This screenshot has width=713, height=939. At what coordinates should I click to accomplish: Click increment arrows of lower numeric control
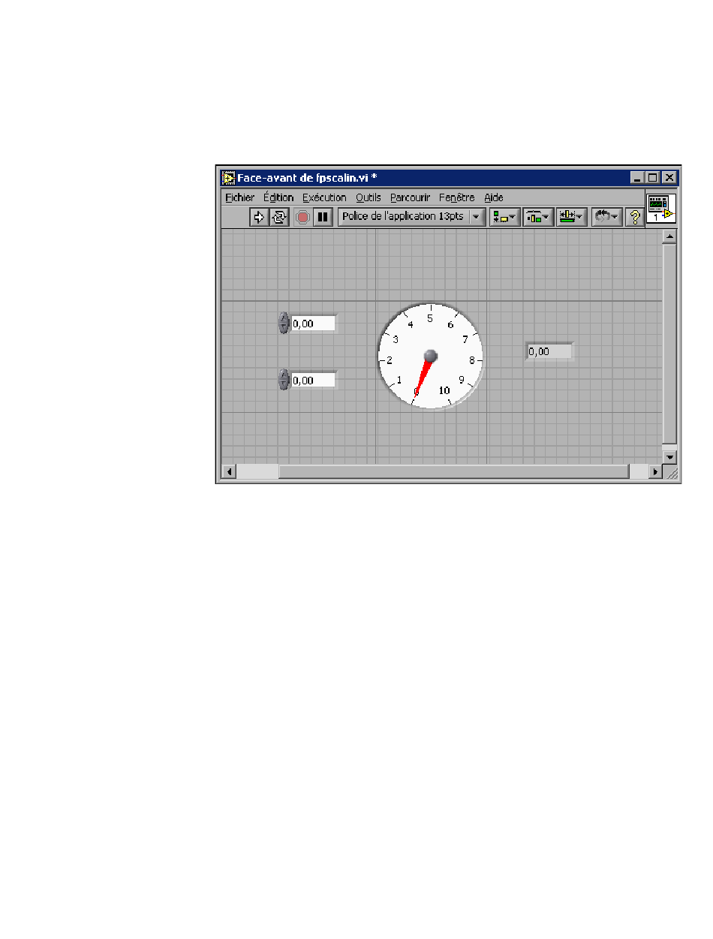click(283, 380)
